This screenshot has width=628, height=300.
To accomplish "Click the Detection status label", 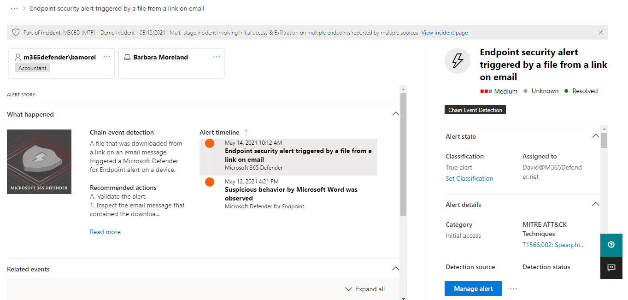I will [546, 267].
